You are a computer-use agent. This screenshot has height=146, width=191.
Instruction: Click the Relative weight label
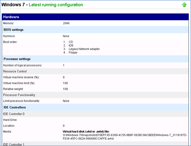point(13,89)
